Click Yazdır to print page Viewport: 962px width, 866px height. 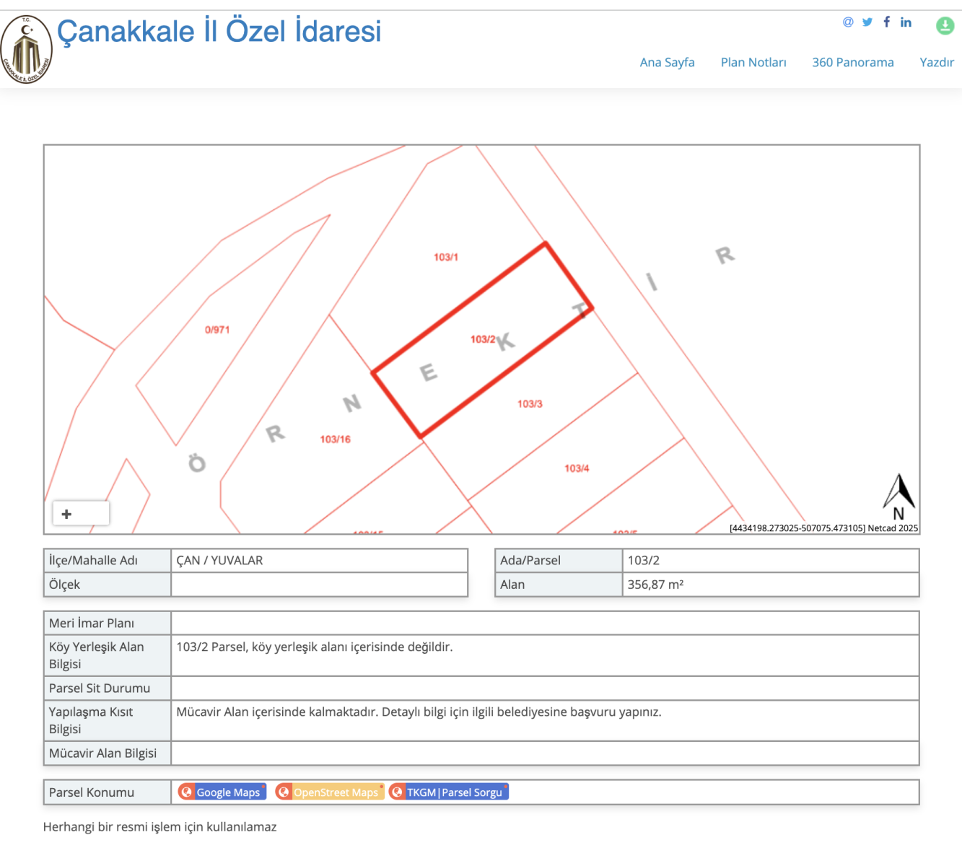(936, 63)
